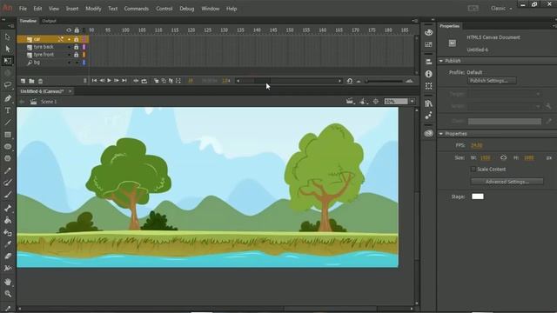Click the Publish Settings button
The height and width of the screenshot is (313, 557).
[492, 81]
